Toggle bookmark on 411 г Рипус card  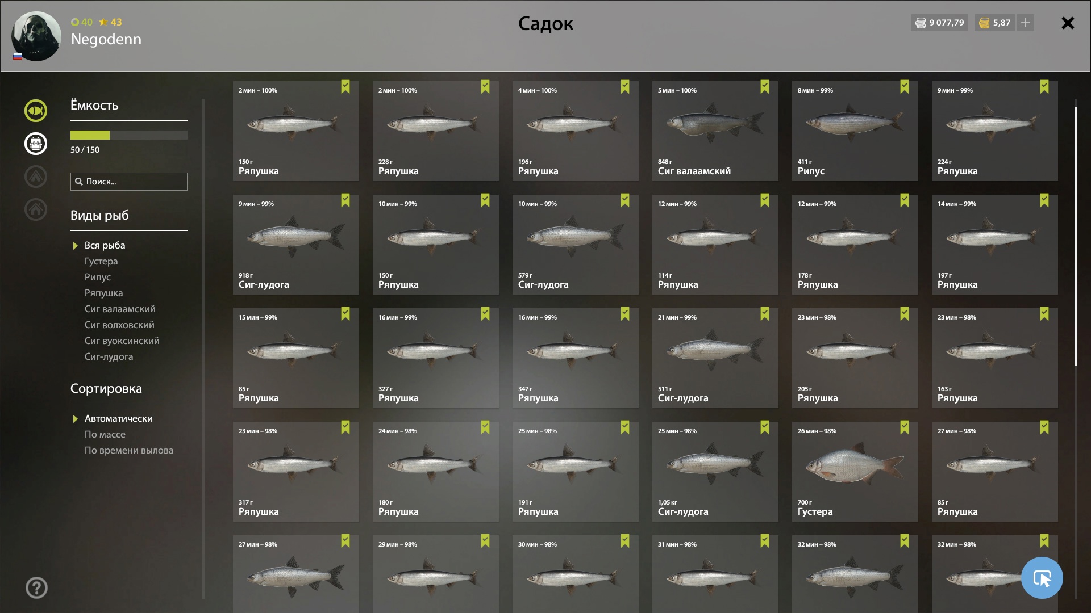(x=905, y=87)
